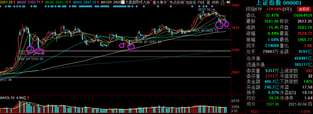Select 热点回溯 toolbar item
This screenshot has width=313, height=114.
pyautogui.click(x=176, y=2)
